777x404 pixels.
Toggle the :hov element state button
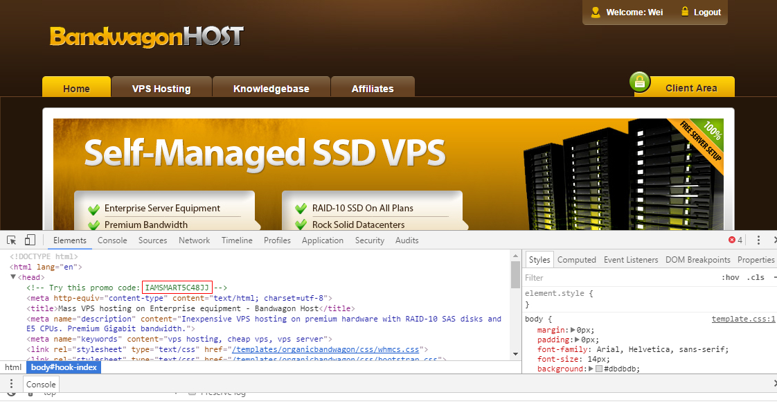[731, 278]
